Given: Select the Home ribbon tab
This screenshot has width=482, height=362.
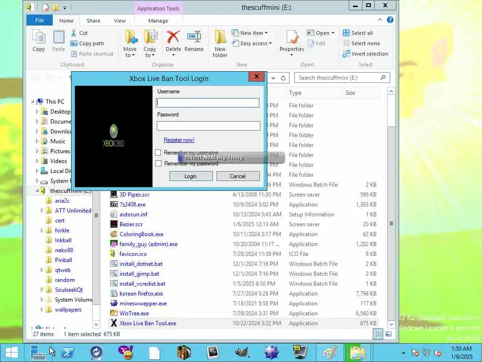Looking at the screenshot, I should tap(66, 21).
